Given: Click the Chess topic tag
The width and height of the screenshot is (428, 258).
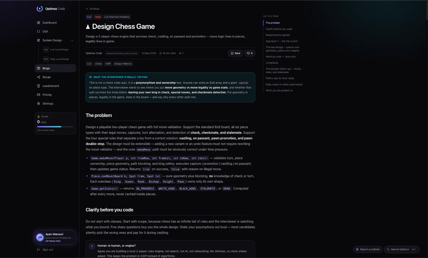Looking at the screenshot, I should point(98,64).
